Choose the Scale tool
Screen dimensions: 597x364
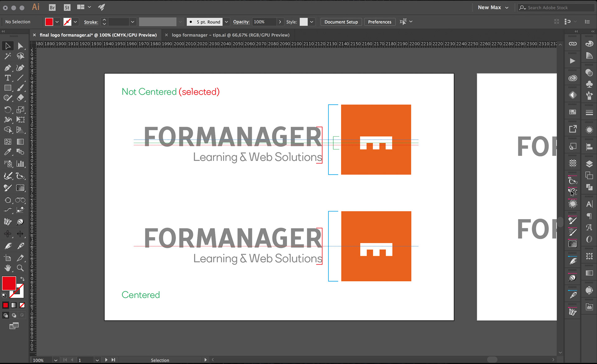(20, 110)
